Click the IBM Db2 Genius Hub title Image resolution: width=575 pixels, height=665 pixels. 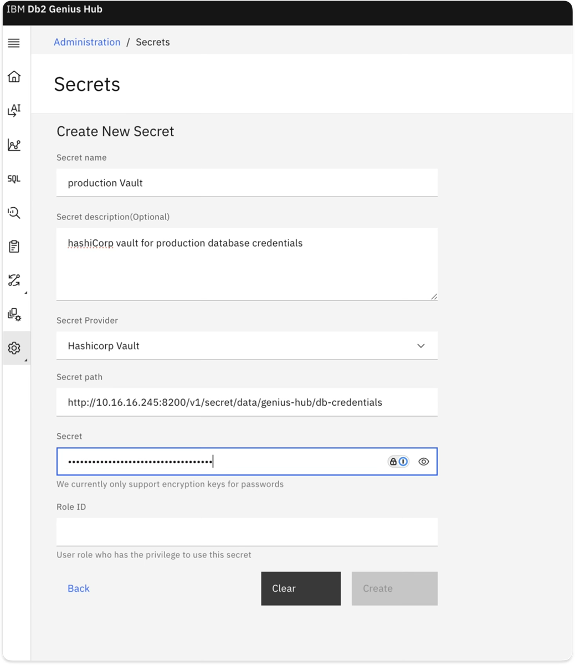click(54, 9)
